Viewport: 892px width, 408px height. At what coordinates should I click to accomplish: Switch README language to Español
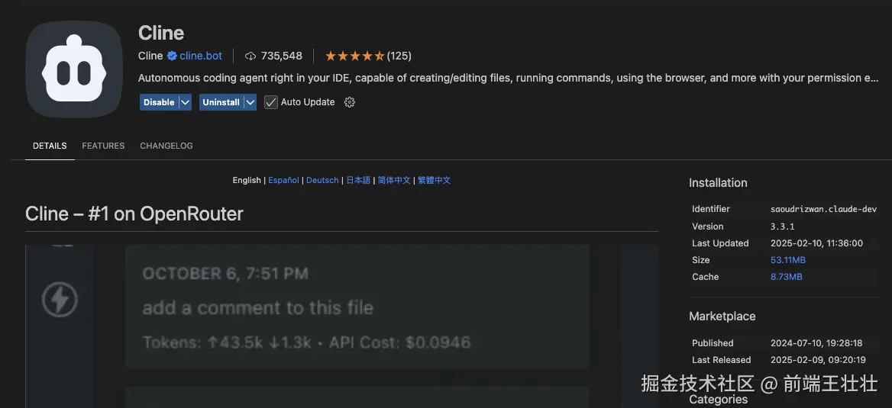point(283,180)
